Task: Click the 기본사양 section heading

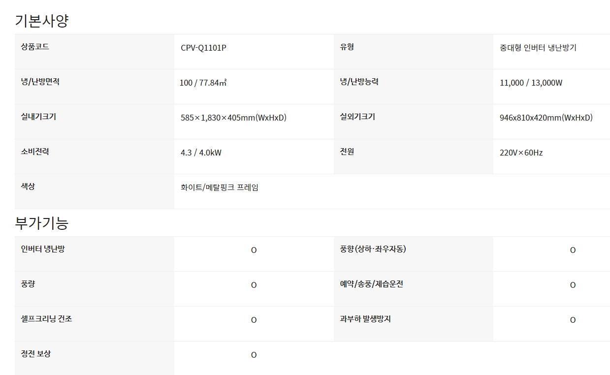Action: 41,21
